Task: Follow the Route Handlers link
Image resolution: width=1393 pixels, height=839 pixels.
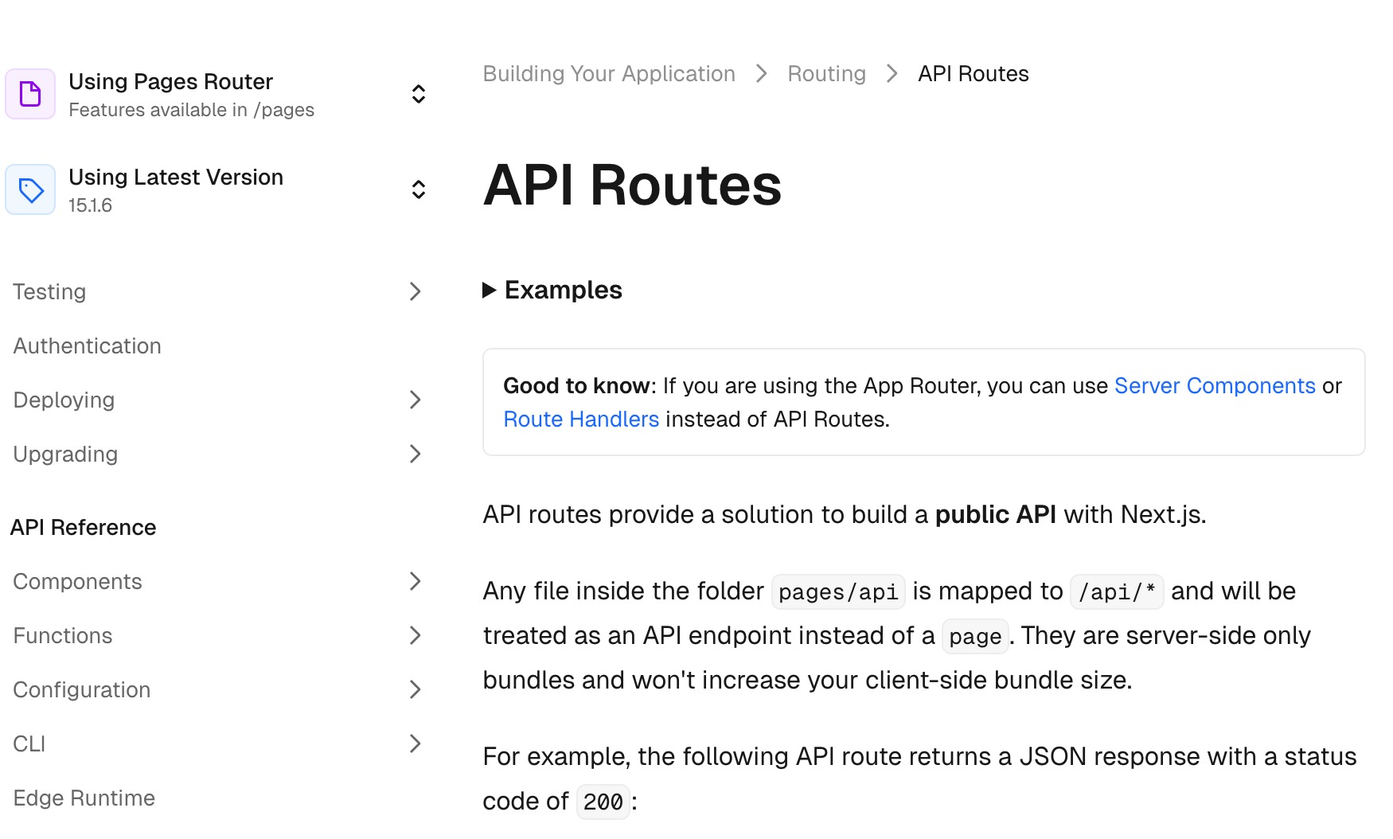Action: point(581,419)
